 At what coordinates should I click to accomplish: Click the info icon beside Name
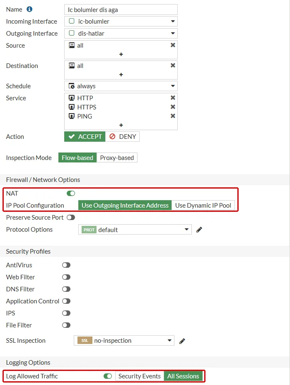pos(29,10)
